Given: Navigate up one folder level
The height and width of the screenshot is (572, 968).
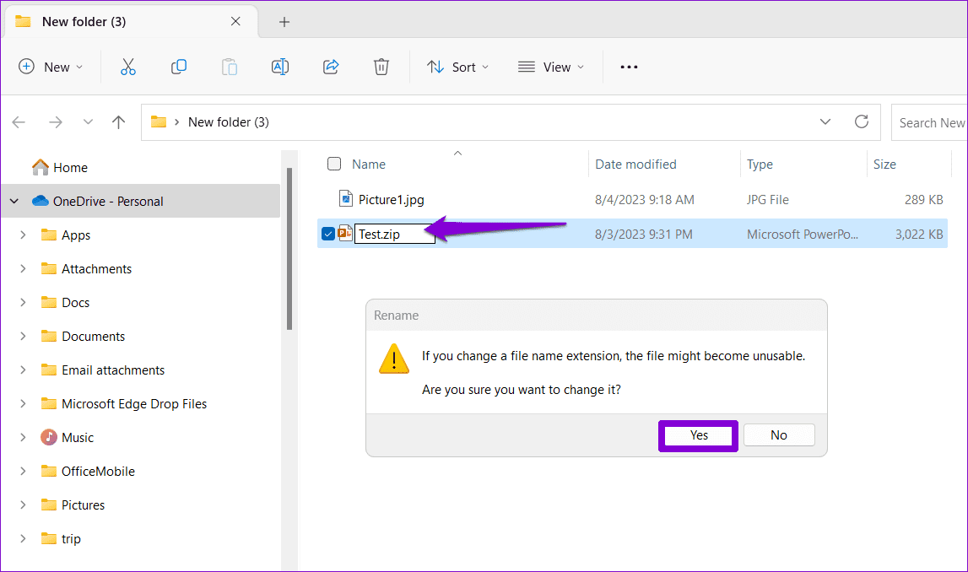Looking at the screenshot, I should tap(118, 121).
